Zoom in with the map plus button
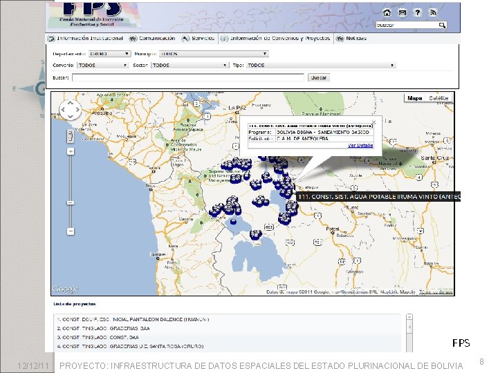Viewport: 498px width, 373px height. pos(71,151)
